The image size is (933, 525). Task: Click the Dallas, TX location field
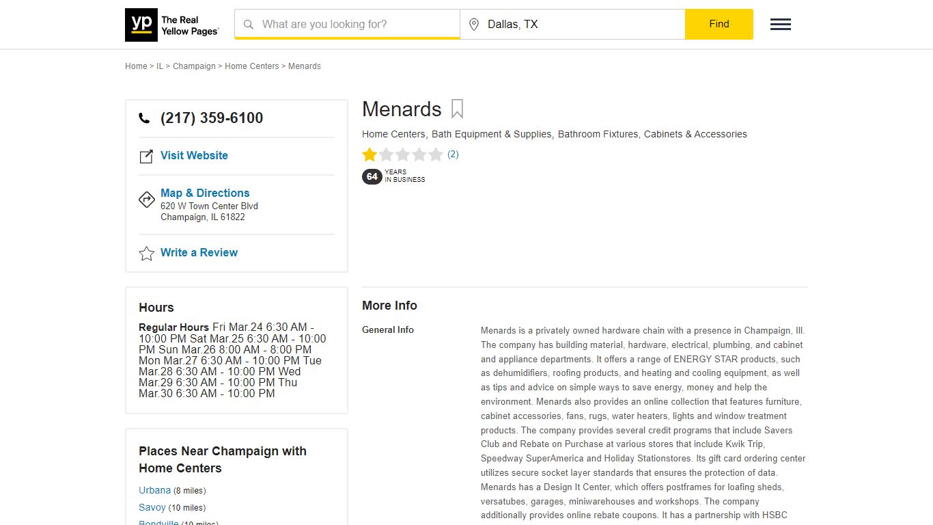572,25
